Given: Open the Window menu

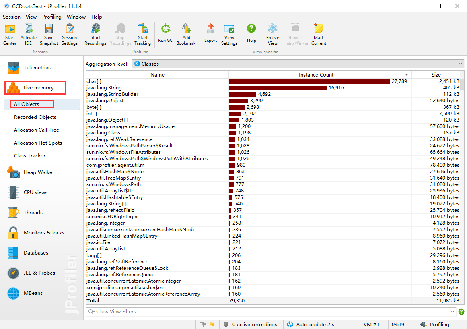Looking at the screenshot, I should tap(76, 17).
